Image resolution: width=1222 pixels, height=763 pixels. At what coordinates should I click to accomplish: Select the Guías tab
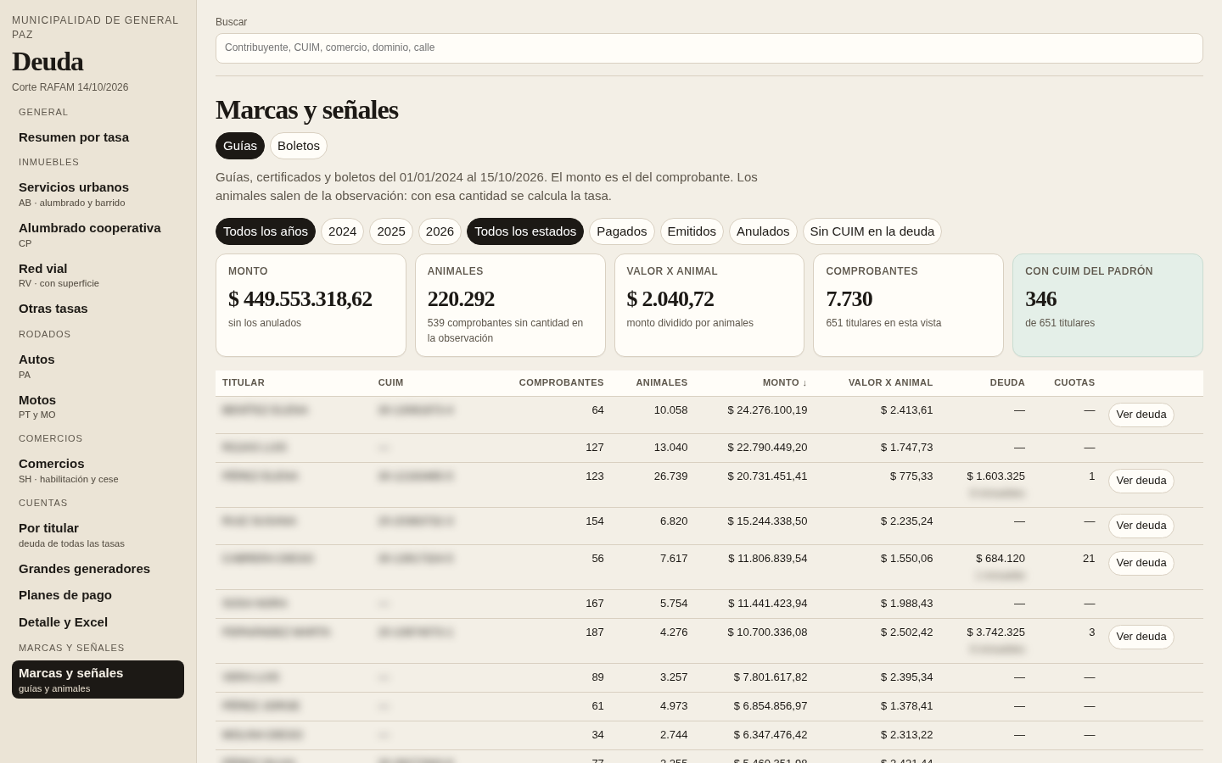coord(240,146)
